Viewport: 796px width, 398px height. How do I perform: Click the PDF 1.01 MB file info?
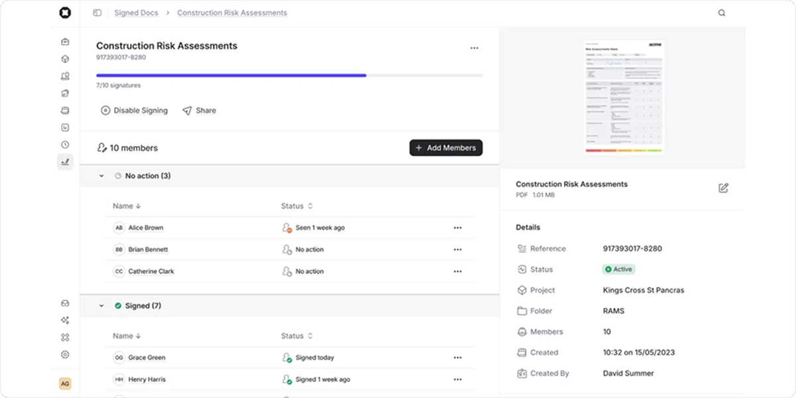535,195
